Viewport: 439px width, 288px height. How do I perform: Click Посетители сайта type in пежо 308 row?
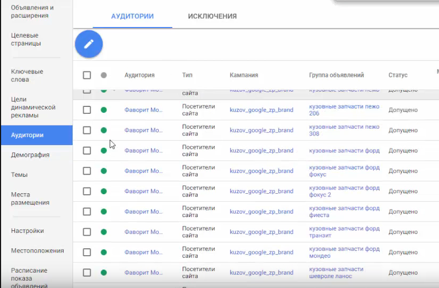click(x=199, y=130)
